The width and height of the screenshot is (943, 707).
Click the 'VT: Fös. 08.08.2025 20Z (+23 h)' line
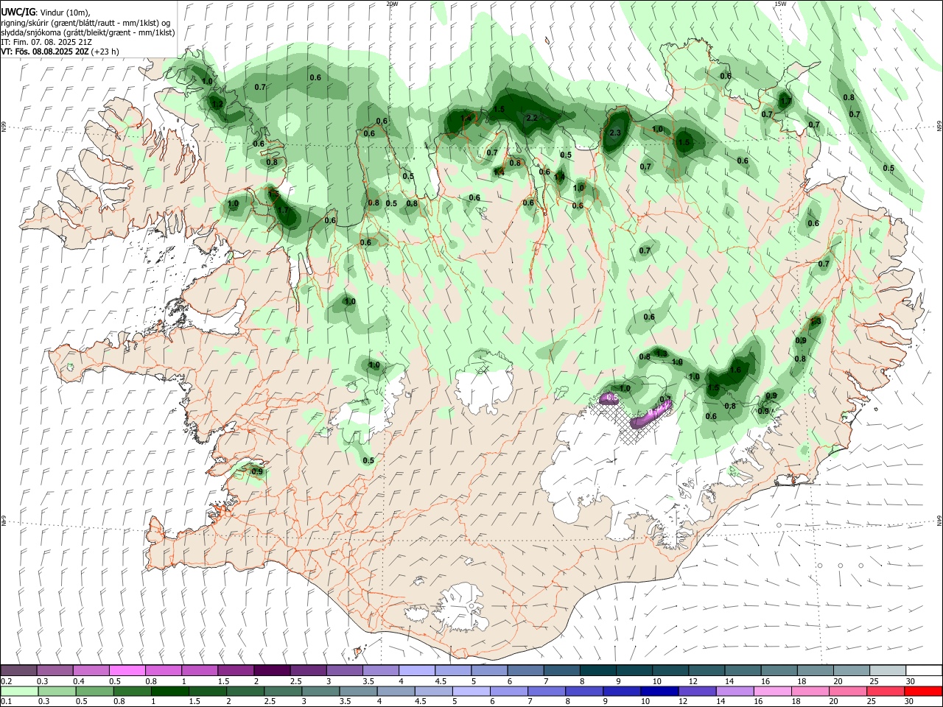click(x=60, y=52)
